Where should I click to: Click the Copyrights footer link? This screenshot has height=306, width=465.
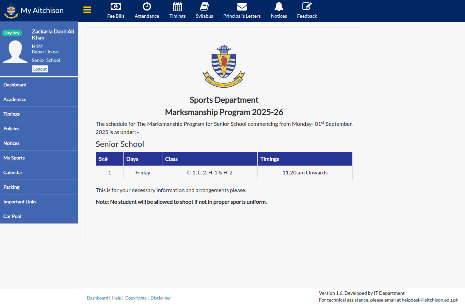tap(136, 298)
